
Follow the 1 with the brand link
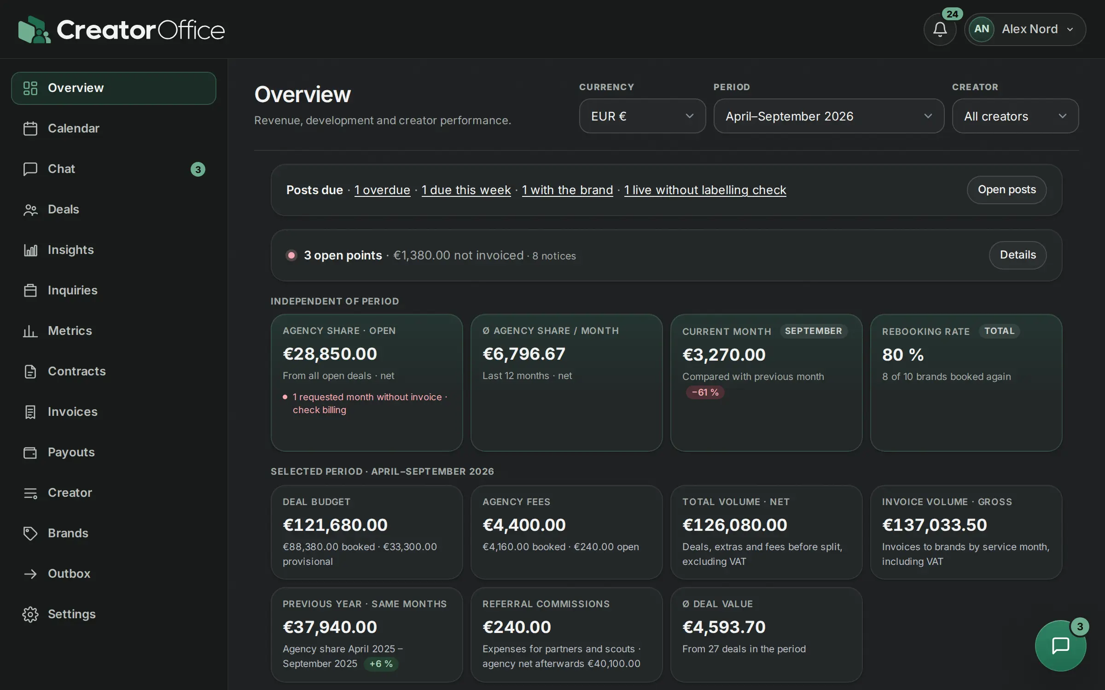pos(567,190)
